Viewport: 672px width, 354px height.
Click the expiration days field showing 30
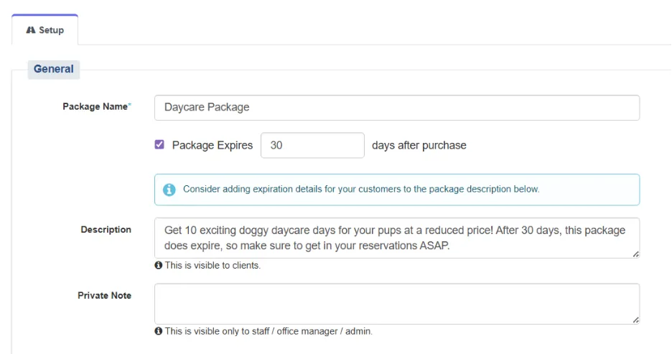312,145
